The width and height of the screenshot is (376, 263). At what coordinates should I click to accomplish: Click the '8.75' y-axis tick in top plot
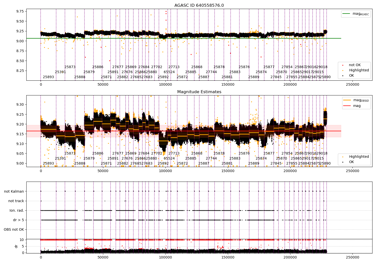click(20, 51)
